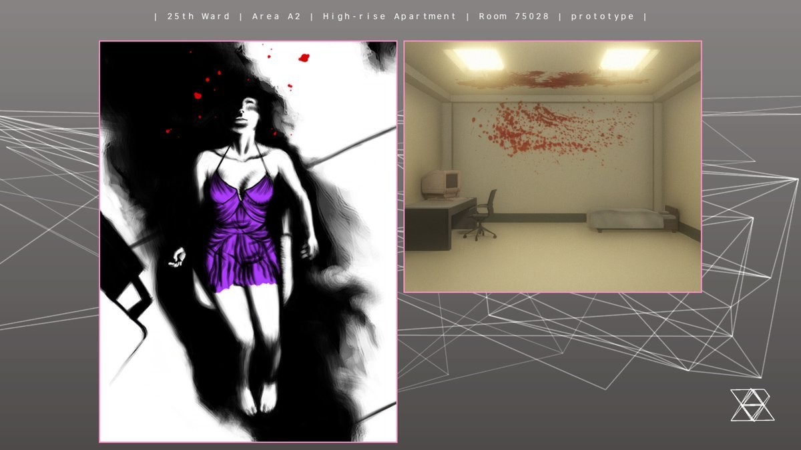Click the "Room 75028" header text
Screen dimensions: 801x450
[514, 16]
